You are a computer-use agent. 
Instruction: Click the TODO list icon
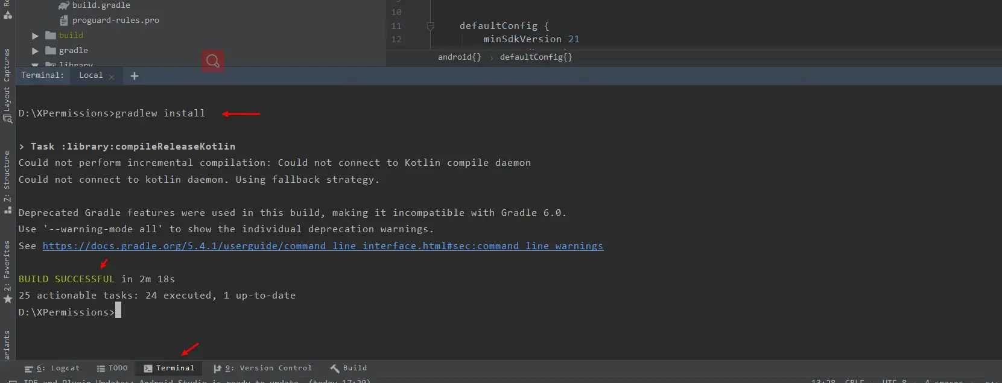click(x=101, y=369)
